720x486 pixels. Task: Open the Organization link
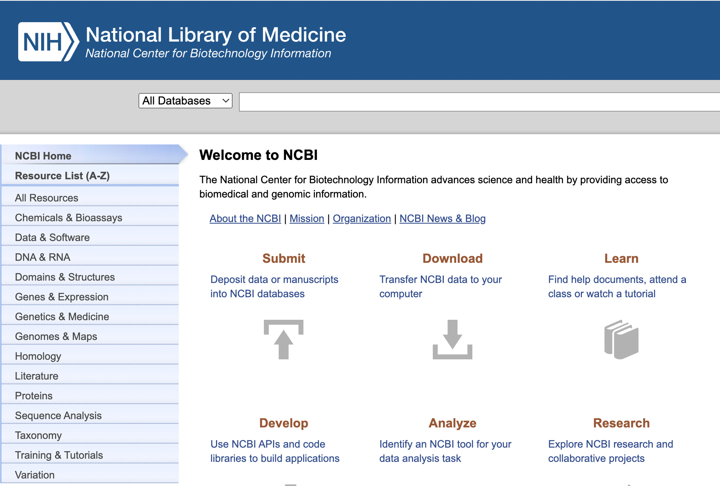[x=362, y=218]
